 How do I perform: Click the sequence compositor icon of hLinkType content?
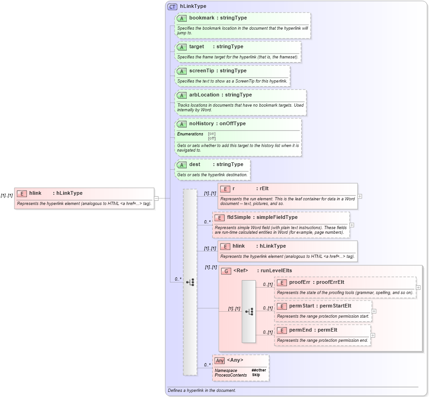coord(189,281)
